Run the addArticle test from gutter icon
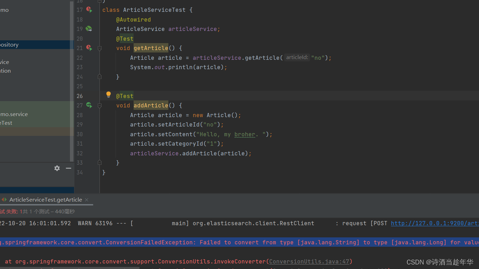479x269 pixels. (89, 105)
